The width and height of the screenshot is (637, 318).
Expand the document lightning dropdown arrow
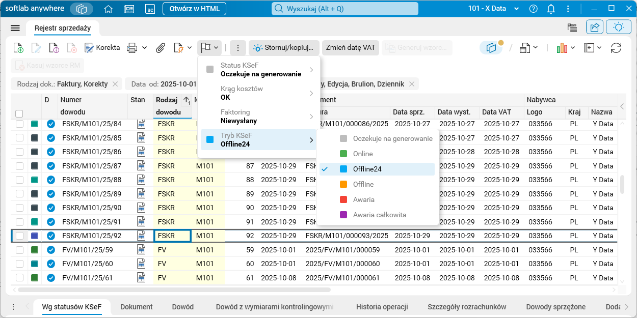pyautogui.click(x=189, y=48)
